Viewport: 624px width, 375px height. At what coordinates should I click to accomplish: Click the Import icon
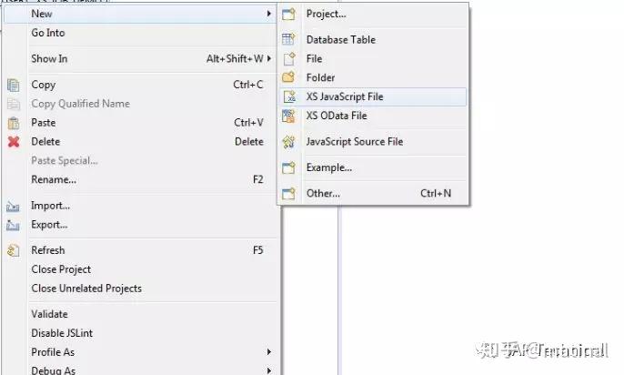[14, 206]
